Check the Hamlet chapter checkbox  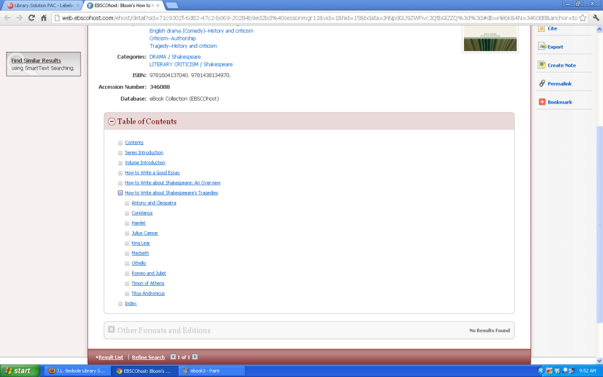pyautogui.click(x=127, y=223)
